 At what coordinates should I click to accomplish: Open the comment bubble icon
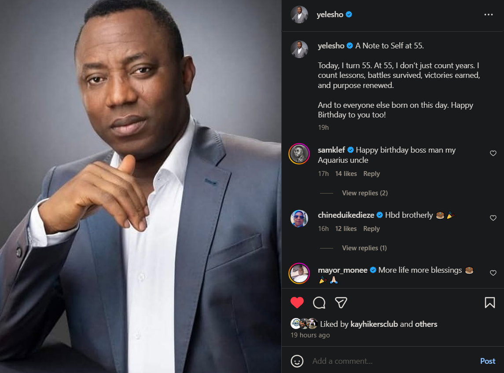click(x=319, y=303)
